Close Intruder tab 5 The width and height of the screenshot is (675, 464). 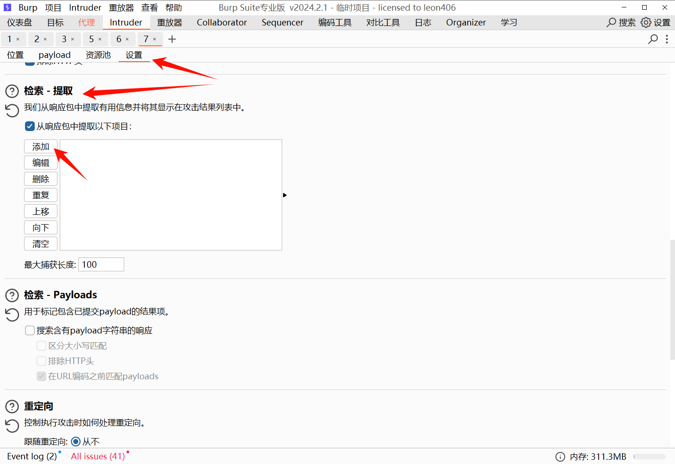point(100,39)
